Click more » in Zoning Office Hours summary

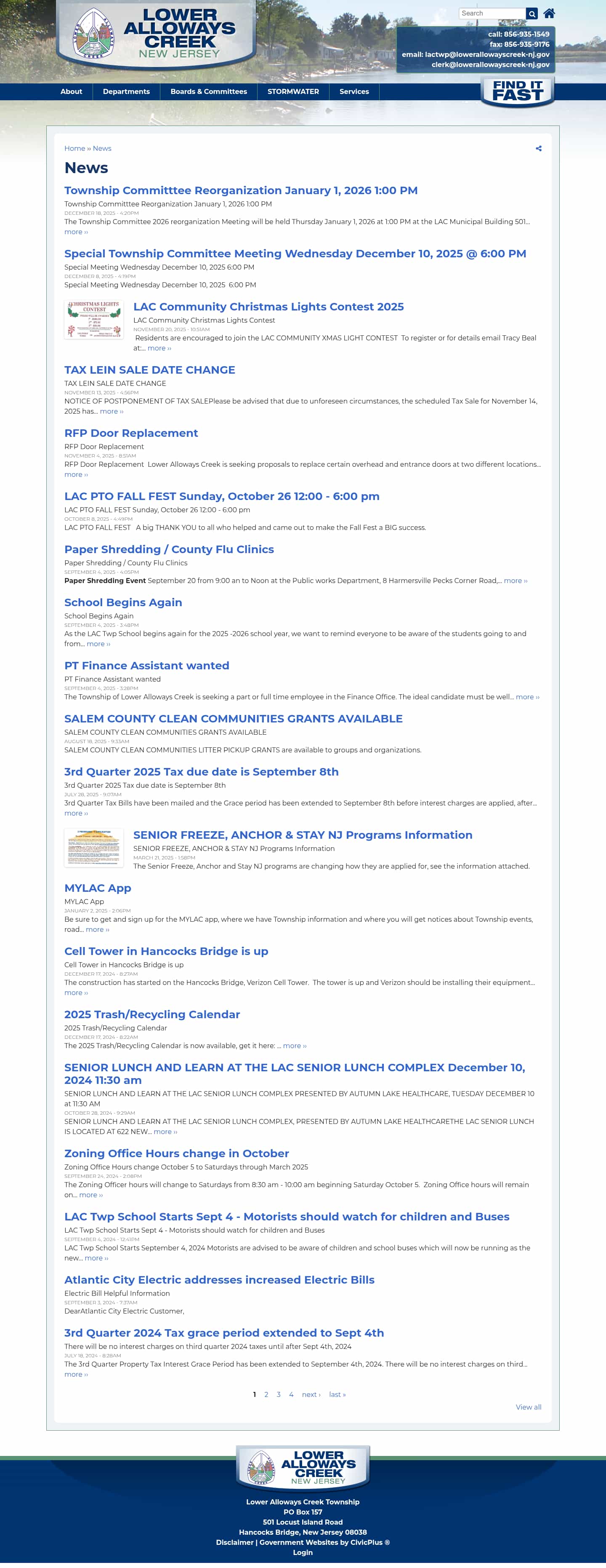pyautogui.click(x=91, y=1195)
